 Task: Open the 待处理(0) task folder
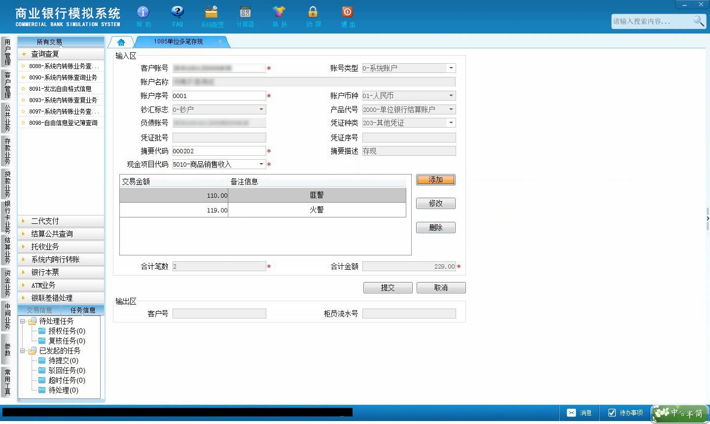click(58, 390)
